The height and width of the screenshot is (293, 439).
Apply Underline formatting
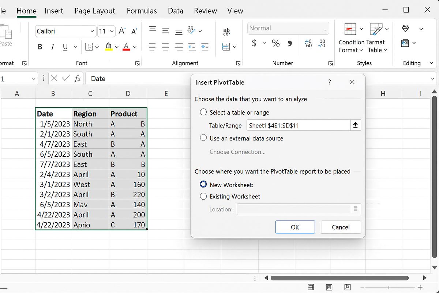pyautogui.click(x=65, y=47)
